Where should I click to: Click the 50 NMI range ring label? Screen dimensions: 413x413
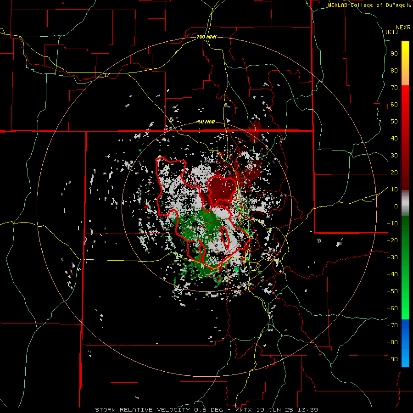(x=206, y=122)
